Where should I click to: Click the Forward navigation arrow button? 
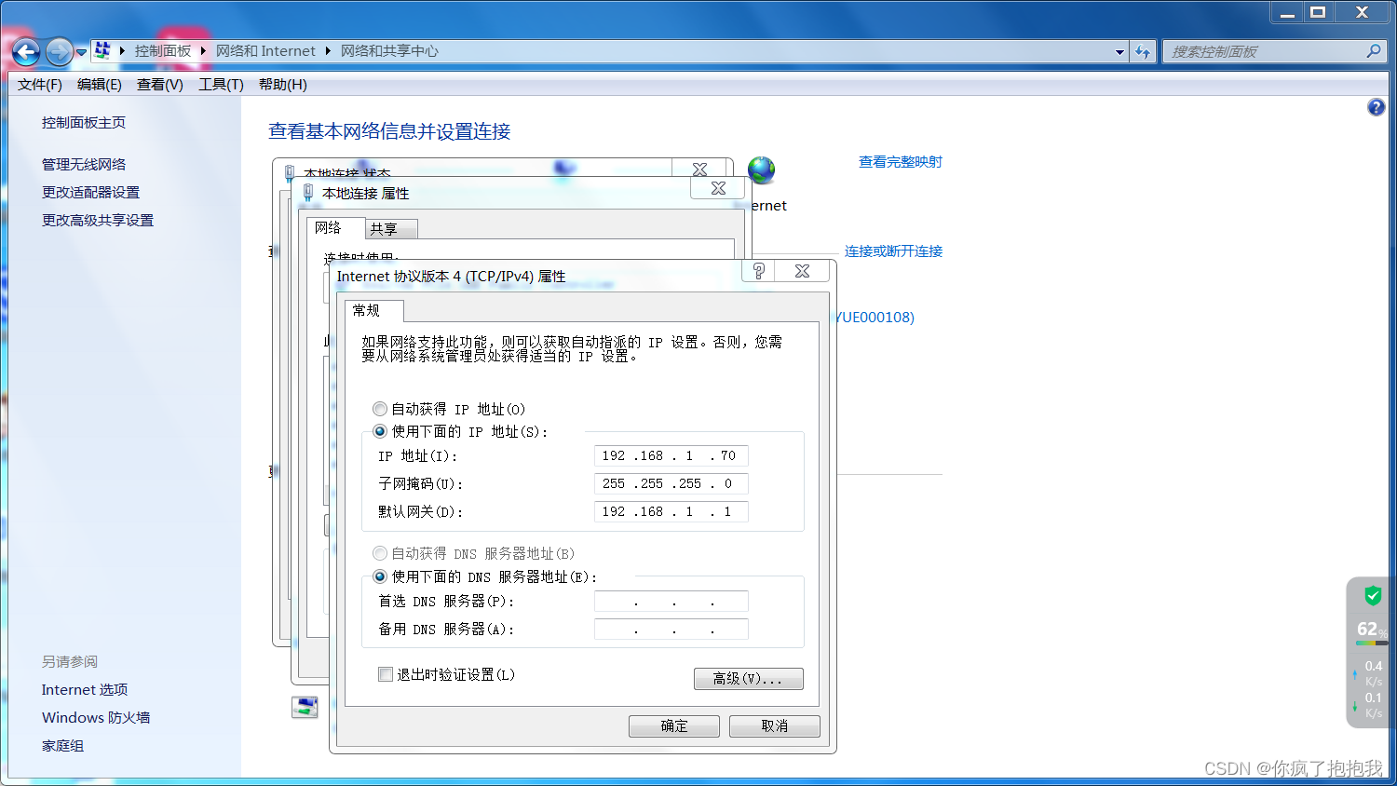(x=59, y=52)
